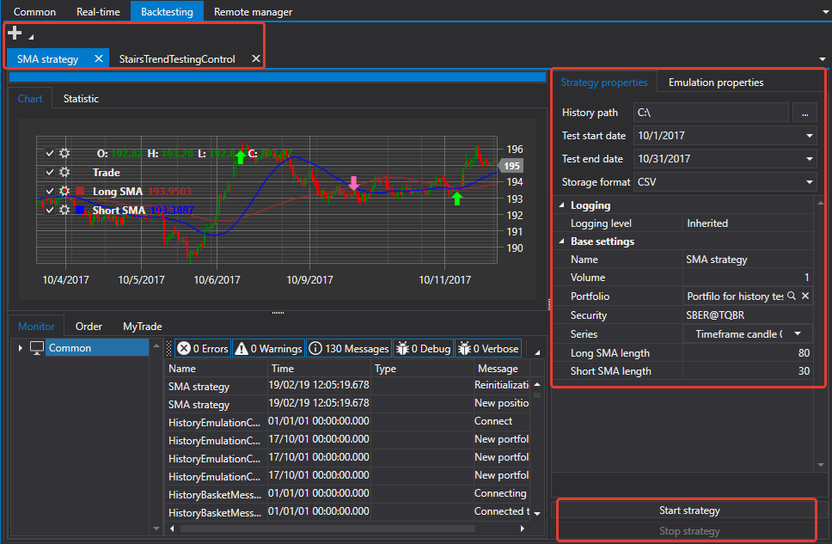Open settings gear for Long SMA indicator
The height and width of the screenshot is (544, 832).
tap(64, 191)
